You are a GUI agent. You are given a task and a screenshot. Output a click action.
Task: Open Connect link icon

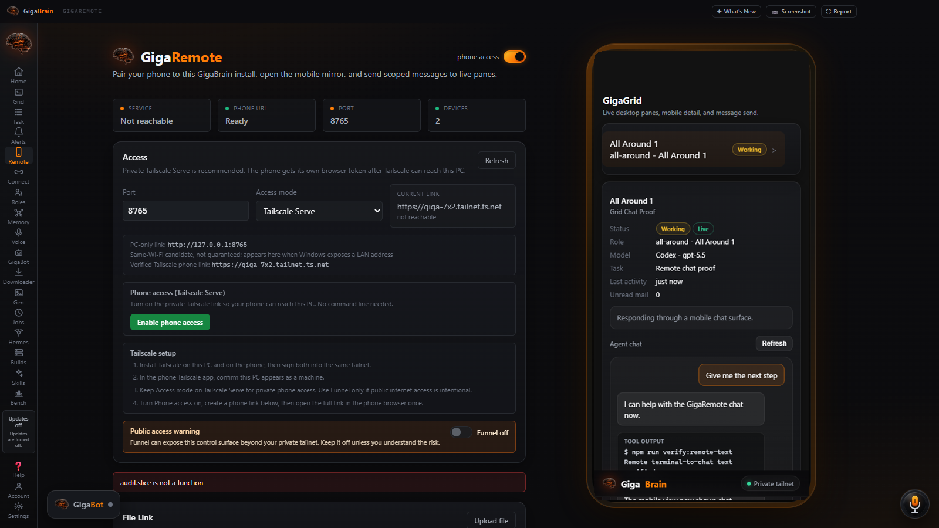click(18, 175)
